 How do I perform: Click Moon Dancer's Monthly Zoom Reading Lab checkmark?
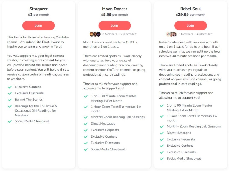coord(86,117)
